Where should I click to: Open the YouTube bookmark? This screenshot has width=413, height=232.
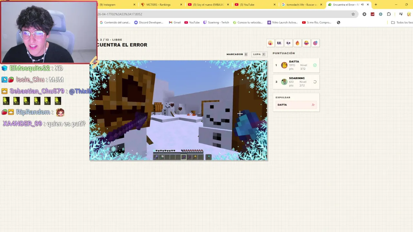pos(192,23)
